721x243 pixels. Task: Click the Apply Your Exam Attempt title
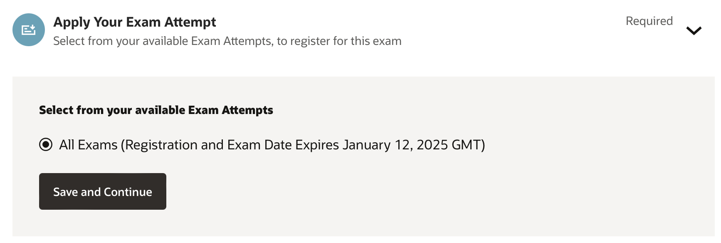[x=134, y=22]
